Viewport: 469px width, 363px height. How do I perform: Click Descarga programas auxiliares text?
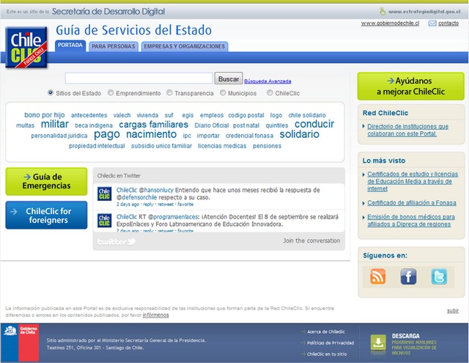[x=414, y=345]
